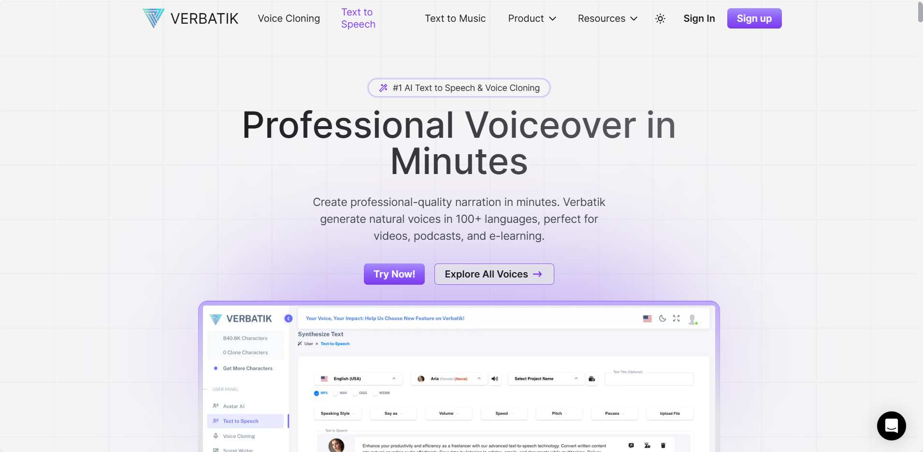Collapse the sidebar with the purple arrow
Screen dimensions: 923x452
288,319
